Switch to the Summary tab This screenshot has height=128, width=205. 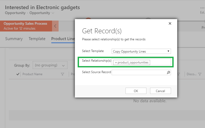point(14,39)
